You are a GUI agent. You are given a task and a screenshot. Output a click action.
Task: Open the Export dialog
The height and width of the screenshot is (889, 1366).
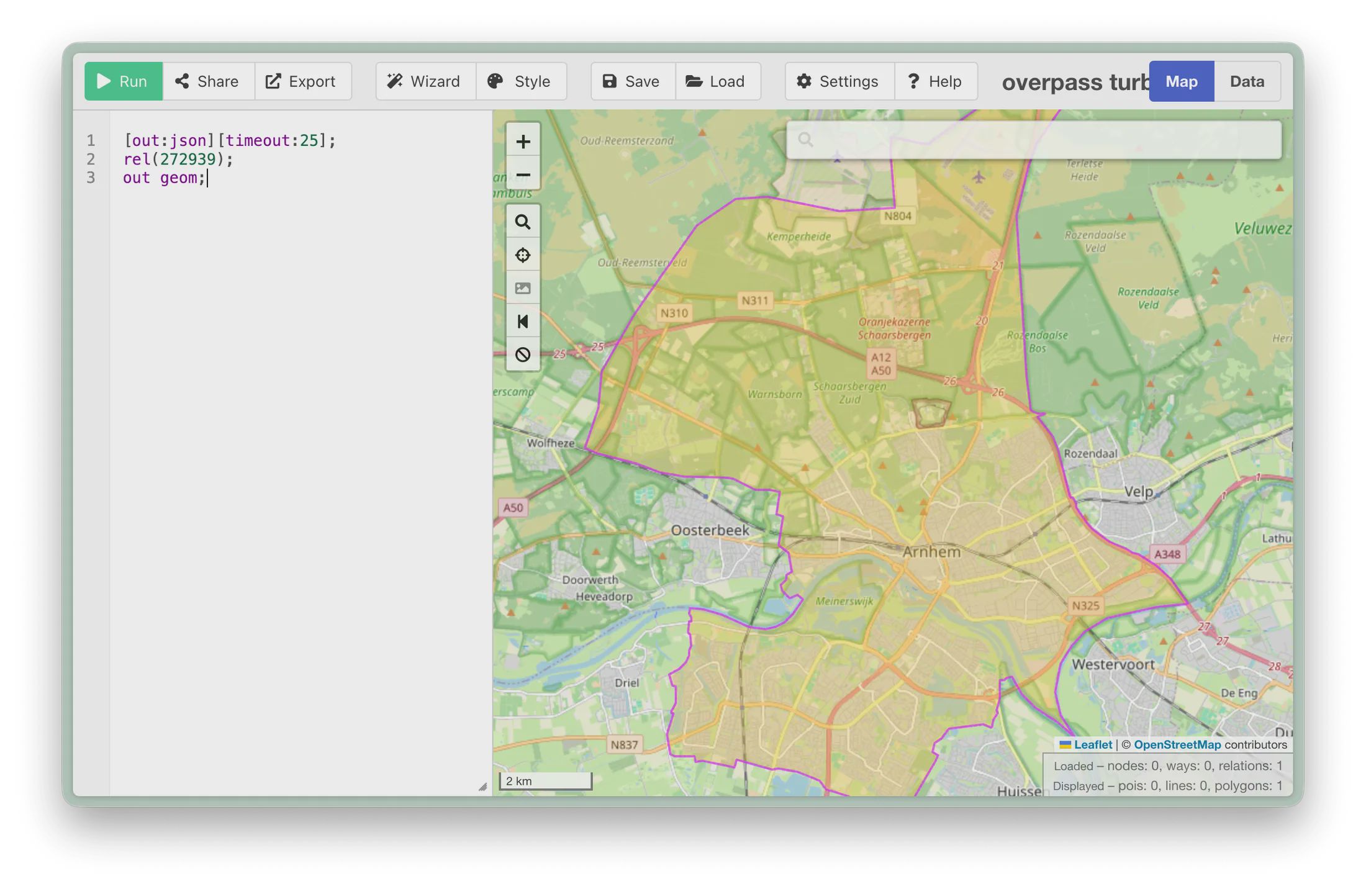[302, 81]
